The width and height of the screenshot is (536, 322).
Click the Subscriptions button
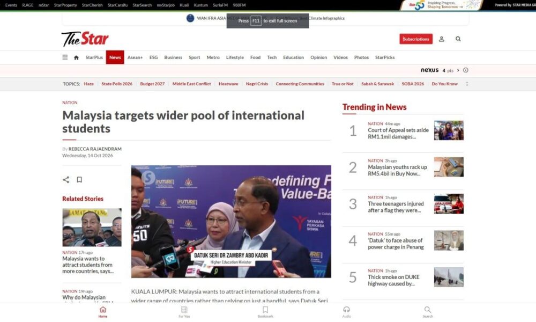(416, 39)
